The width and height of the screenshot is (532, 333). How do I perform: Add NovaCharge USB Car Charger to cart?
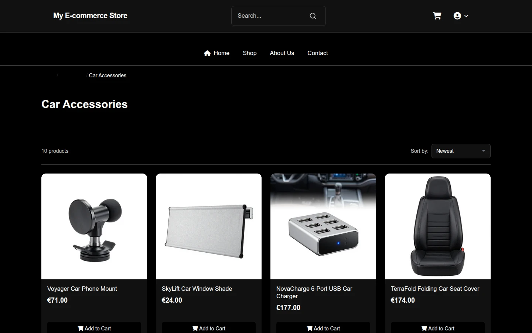pos(323,328)
